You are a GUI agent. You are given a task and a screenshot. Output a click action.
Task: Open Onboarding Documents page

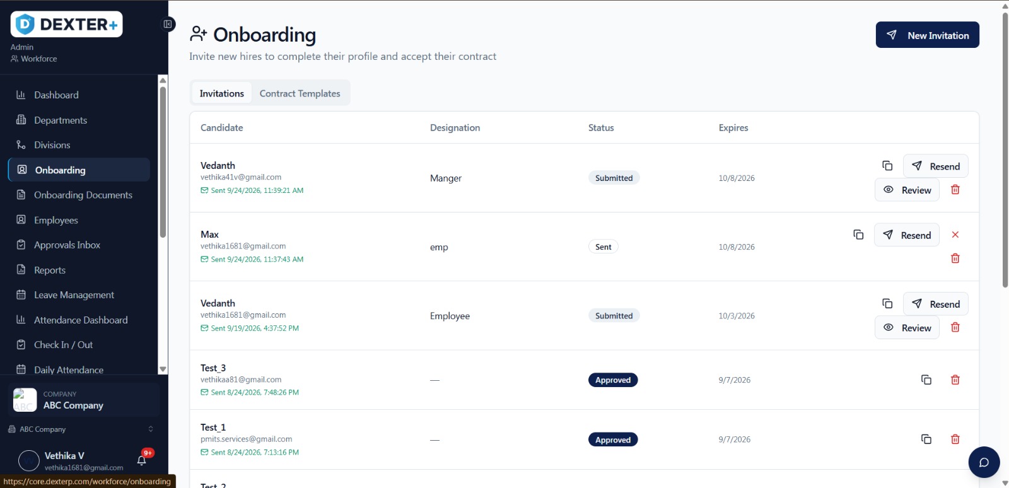79,195
